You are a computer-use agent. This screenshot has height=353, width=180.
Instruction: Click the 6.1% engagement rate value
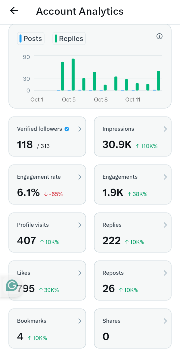point(28,192)
